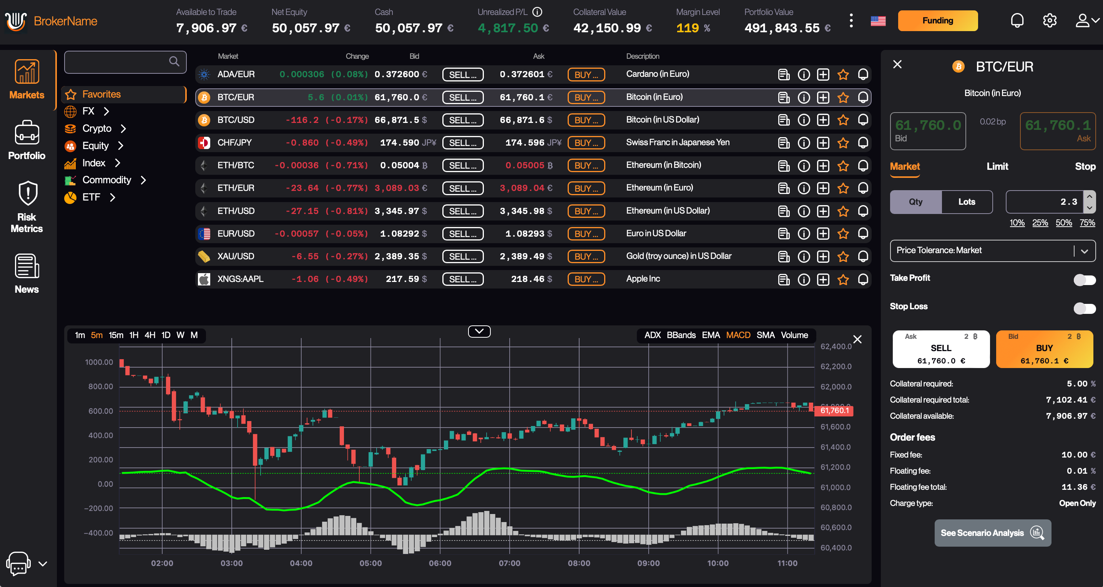This screenshot has width=1103, height=587.
Task: Open the Portfolio briefcase icon
Action: pyautogui.click(x=27, y=133)
